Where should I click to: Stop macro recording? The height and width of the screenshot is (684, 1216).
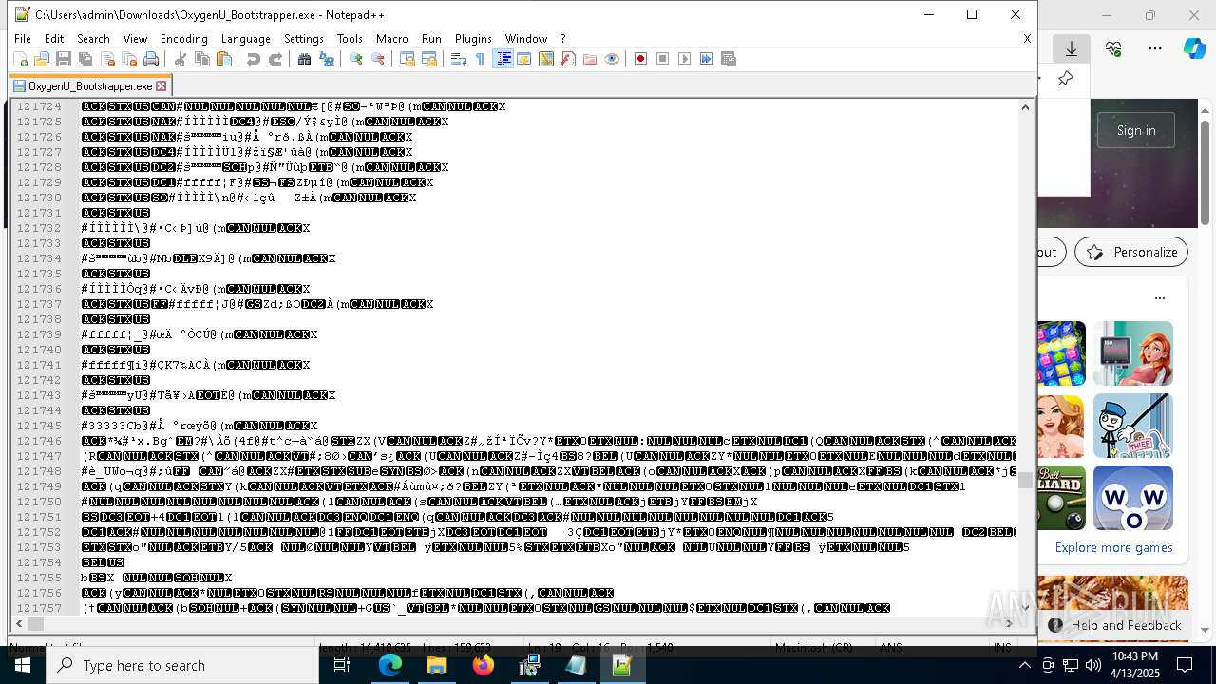click(x=663, y=59)
